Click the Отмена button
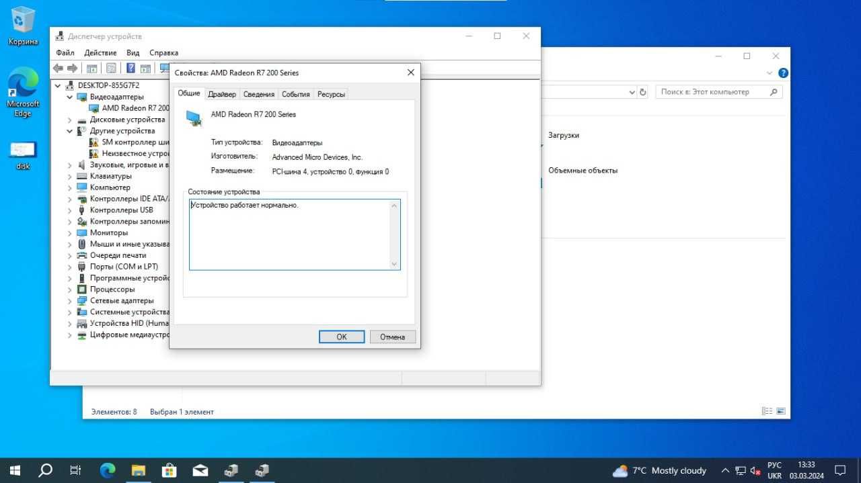This screenshot has height=483, width=861. coord(393,337)
